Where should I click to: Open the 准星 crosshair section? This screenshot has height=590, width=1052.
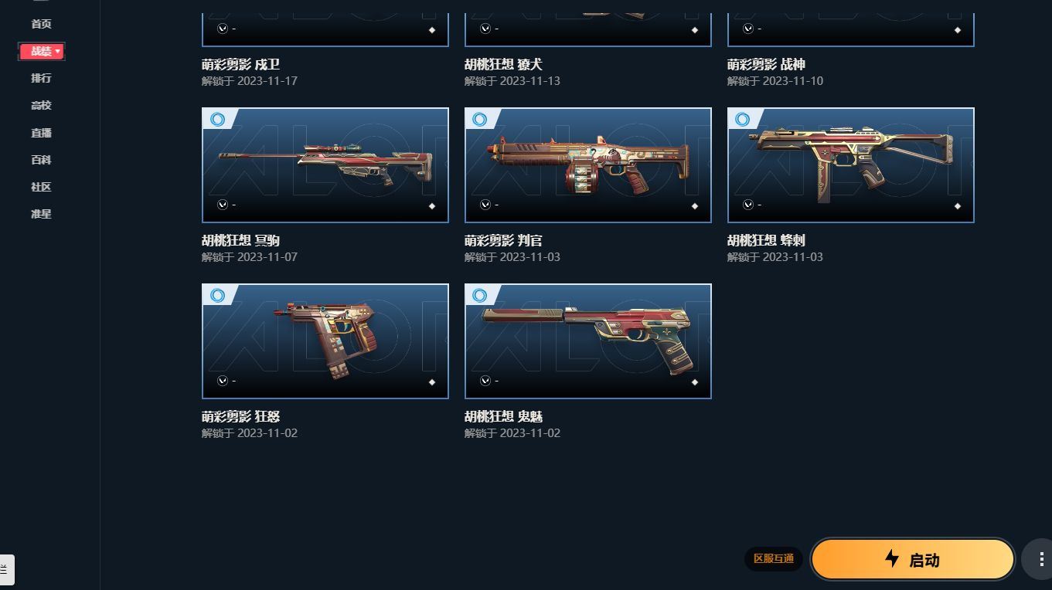pyautogui.click(x=41, y=214)
